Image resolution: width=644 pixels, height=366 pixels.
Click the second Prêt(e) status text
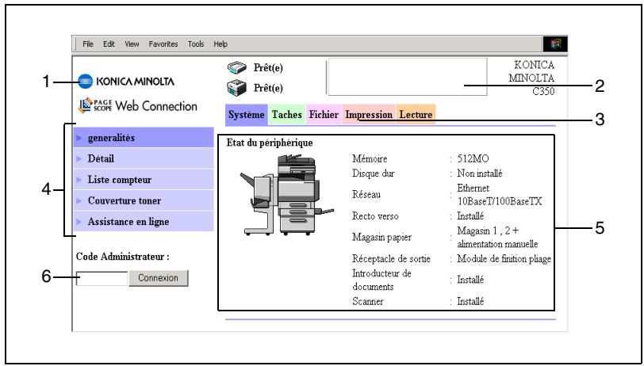[268, 88]
